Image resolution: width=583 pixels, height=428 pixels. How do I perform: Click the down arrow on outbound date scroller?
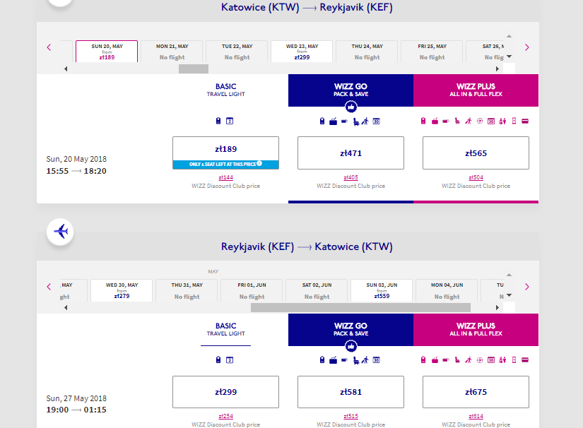508,57
